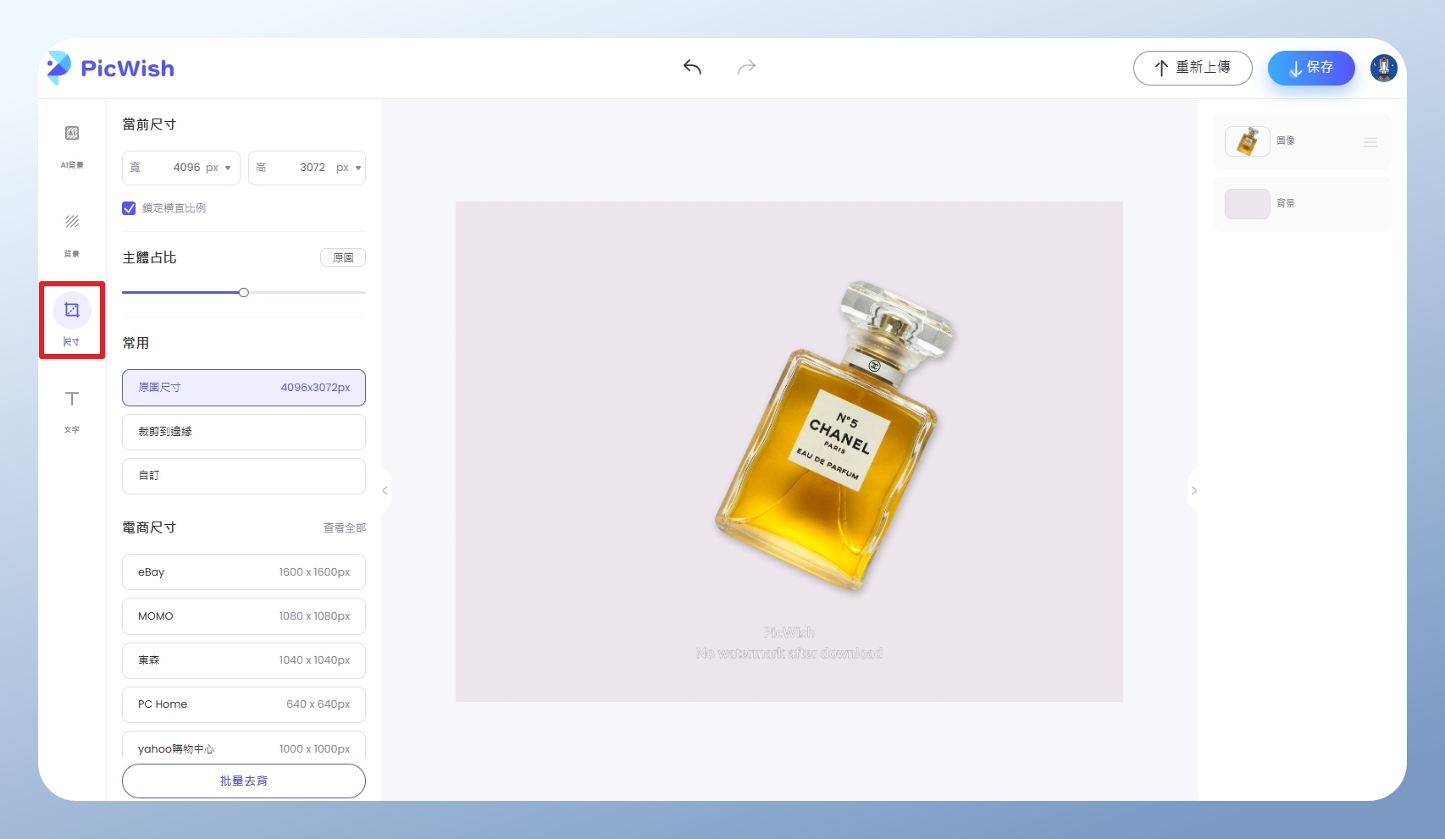Click the image layer drag handle icon
The width and height of the screenshot is (1445, 839).
[x=1370, y=142]
